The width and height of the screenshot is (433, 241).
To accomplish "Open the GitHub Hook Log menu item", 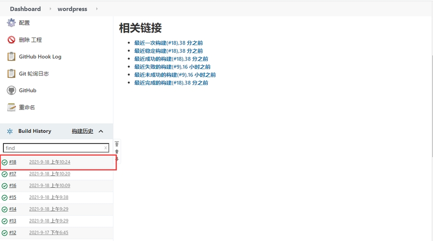I will coord(40,57).
